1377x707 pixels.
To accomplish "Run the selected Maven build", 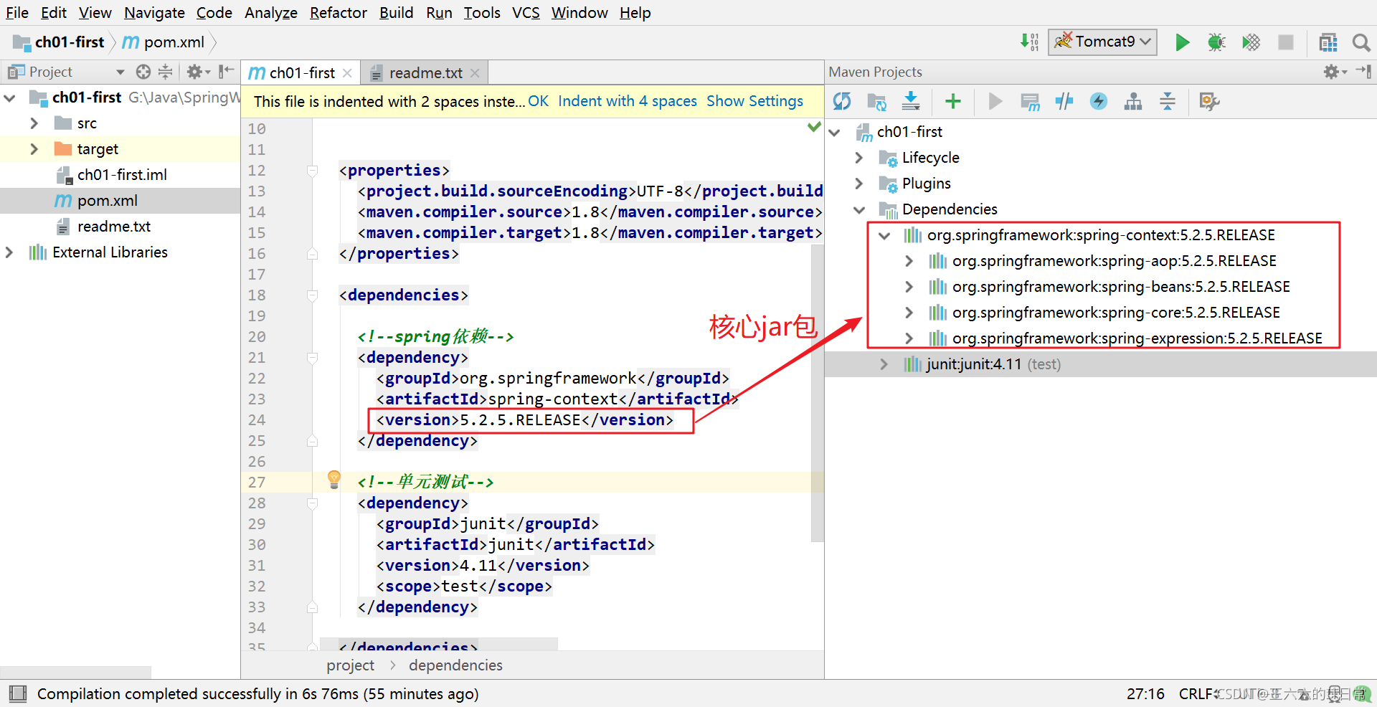I will pos(995,102).
